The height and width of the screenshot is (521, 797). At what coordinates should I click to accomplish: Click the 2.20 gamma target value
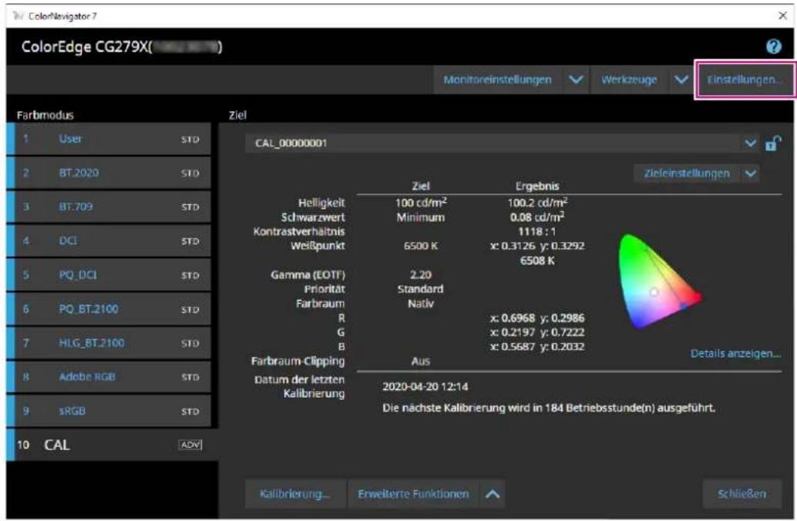tap(421, 275)
